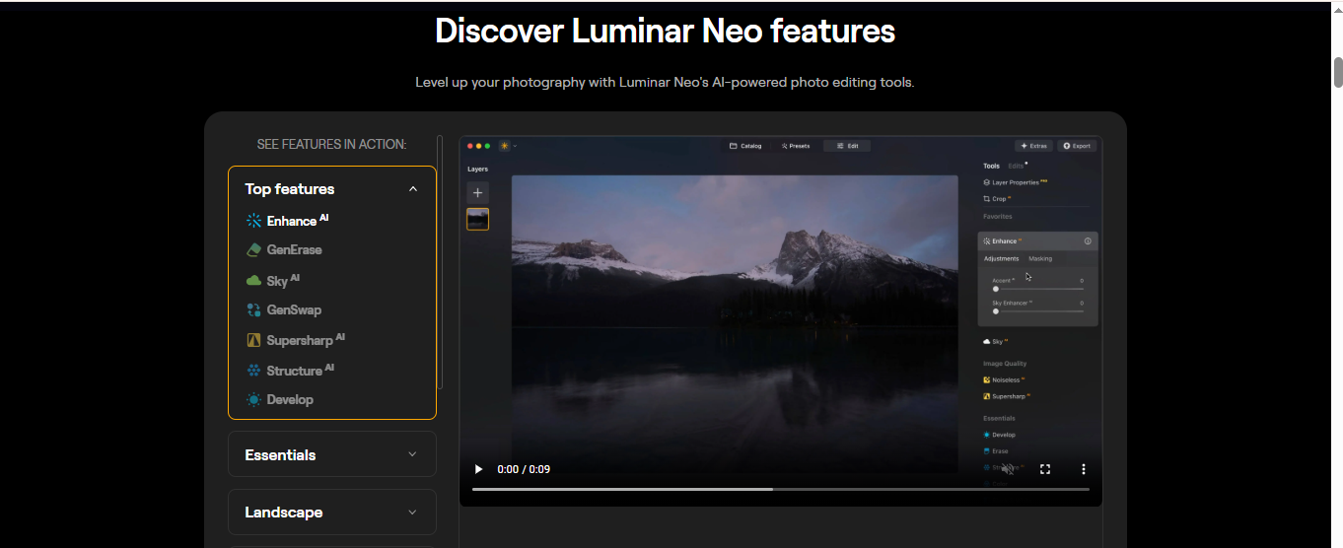
Task: Select Supersharp AI in Top features list
Action: (295, 340)
